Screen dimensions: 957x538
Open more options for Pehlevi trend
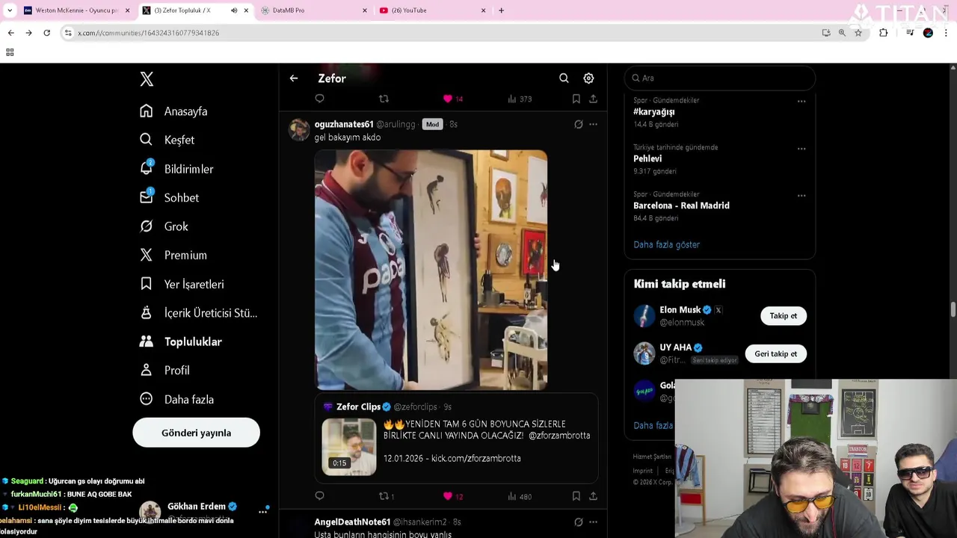coord(801,149)
